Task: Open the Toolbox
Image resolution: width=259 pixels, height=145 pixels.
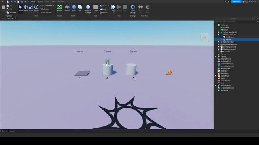Action: tap(67, 8)
